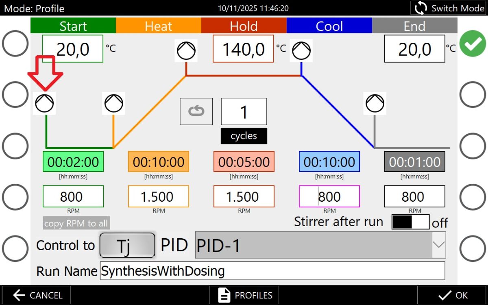488x305 pixels.
Task: Click the Hold temperature field 140,0
Action: [243, 50]
